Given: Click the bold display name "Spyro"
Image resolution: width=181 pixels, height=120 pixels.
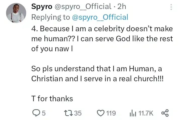Looking at the screenshot, I should [41, 6].
